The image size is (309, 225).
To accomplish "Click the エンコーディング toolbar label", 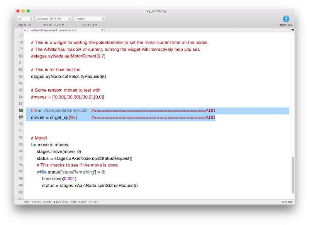I will point(53,25).
